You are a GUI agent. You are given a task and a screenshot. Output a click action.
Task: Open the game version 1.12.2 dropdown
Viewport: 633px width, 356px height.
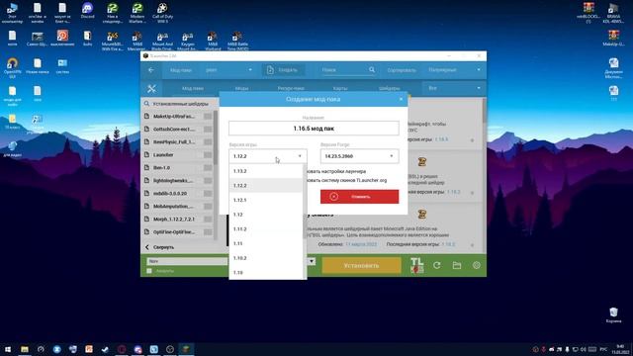click(268, 156)
